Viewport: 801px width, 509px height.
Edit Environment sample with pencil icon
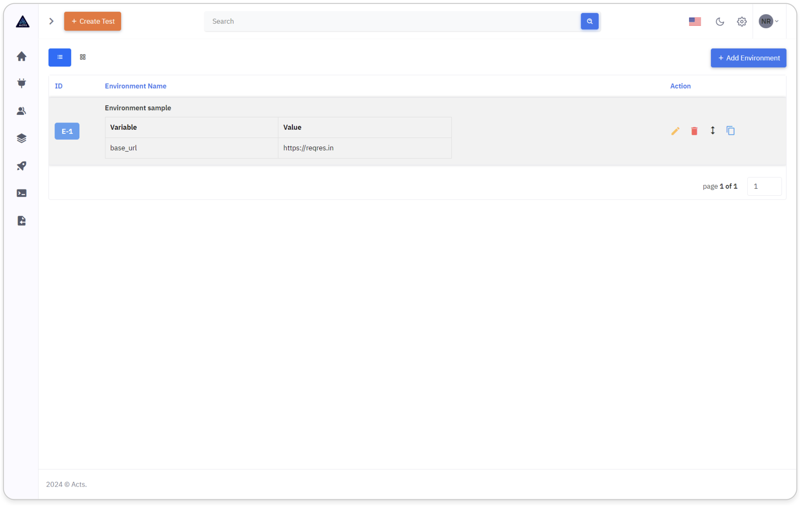coord(675,131)
